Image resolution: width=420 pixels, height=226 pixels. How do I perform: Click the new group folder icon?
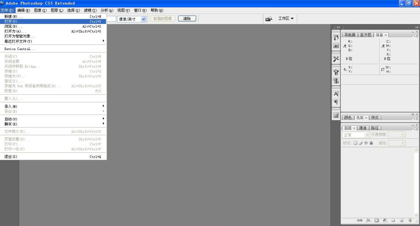[393, 220]
